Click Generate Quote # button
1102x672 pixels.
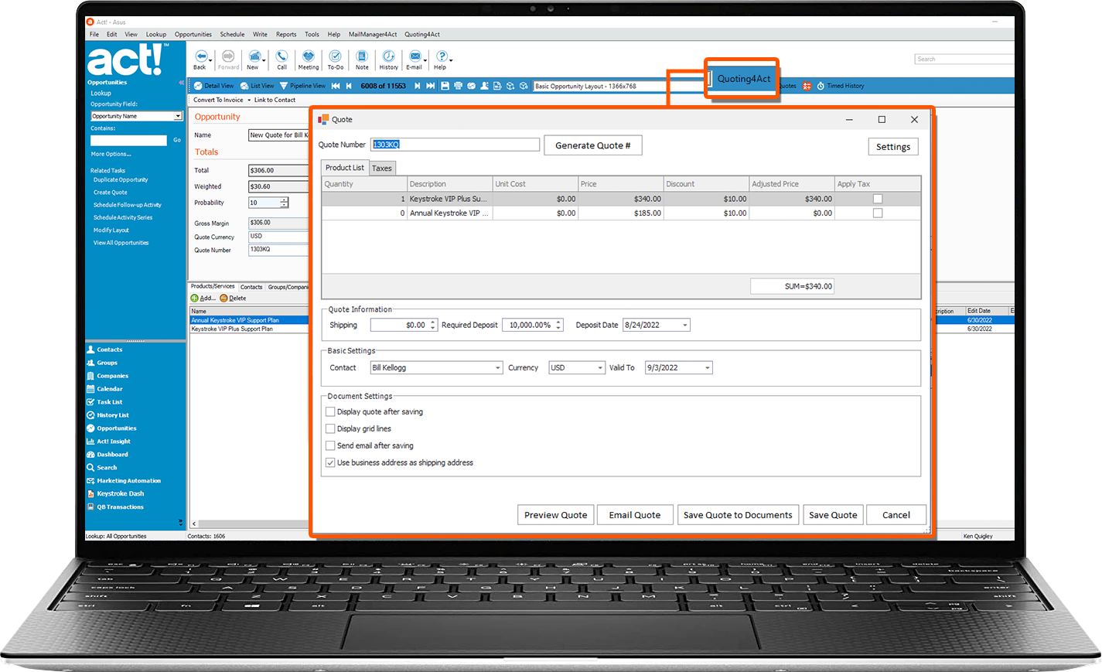pos(593,145)
